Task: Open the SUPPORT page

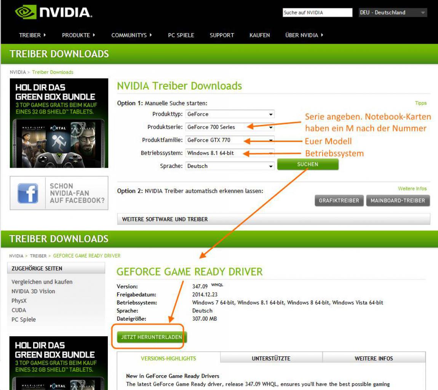Action: tap(222, 35)
